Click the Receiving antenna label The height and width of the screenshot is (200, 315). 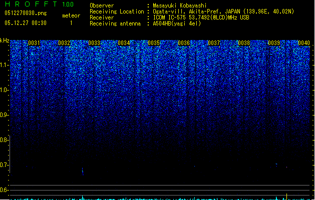coord(115,23)
